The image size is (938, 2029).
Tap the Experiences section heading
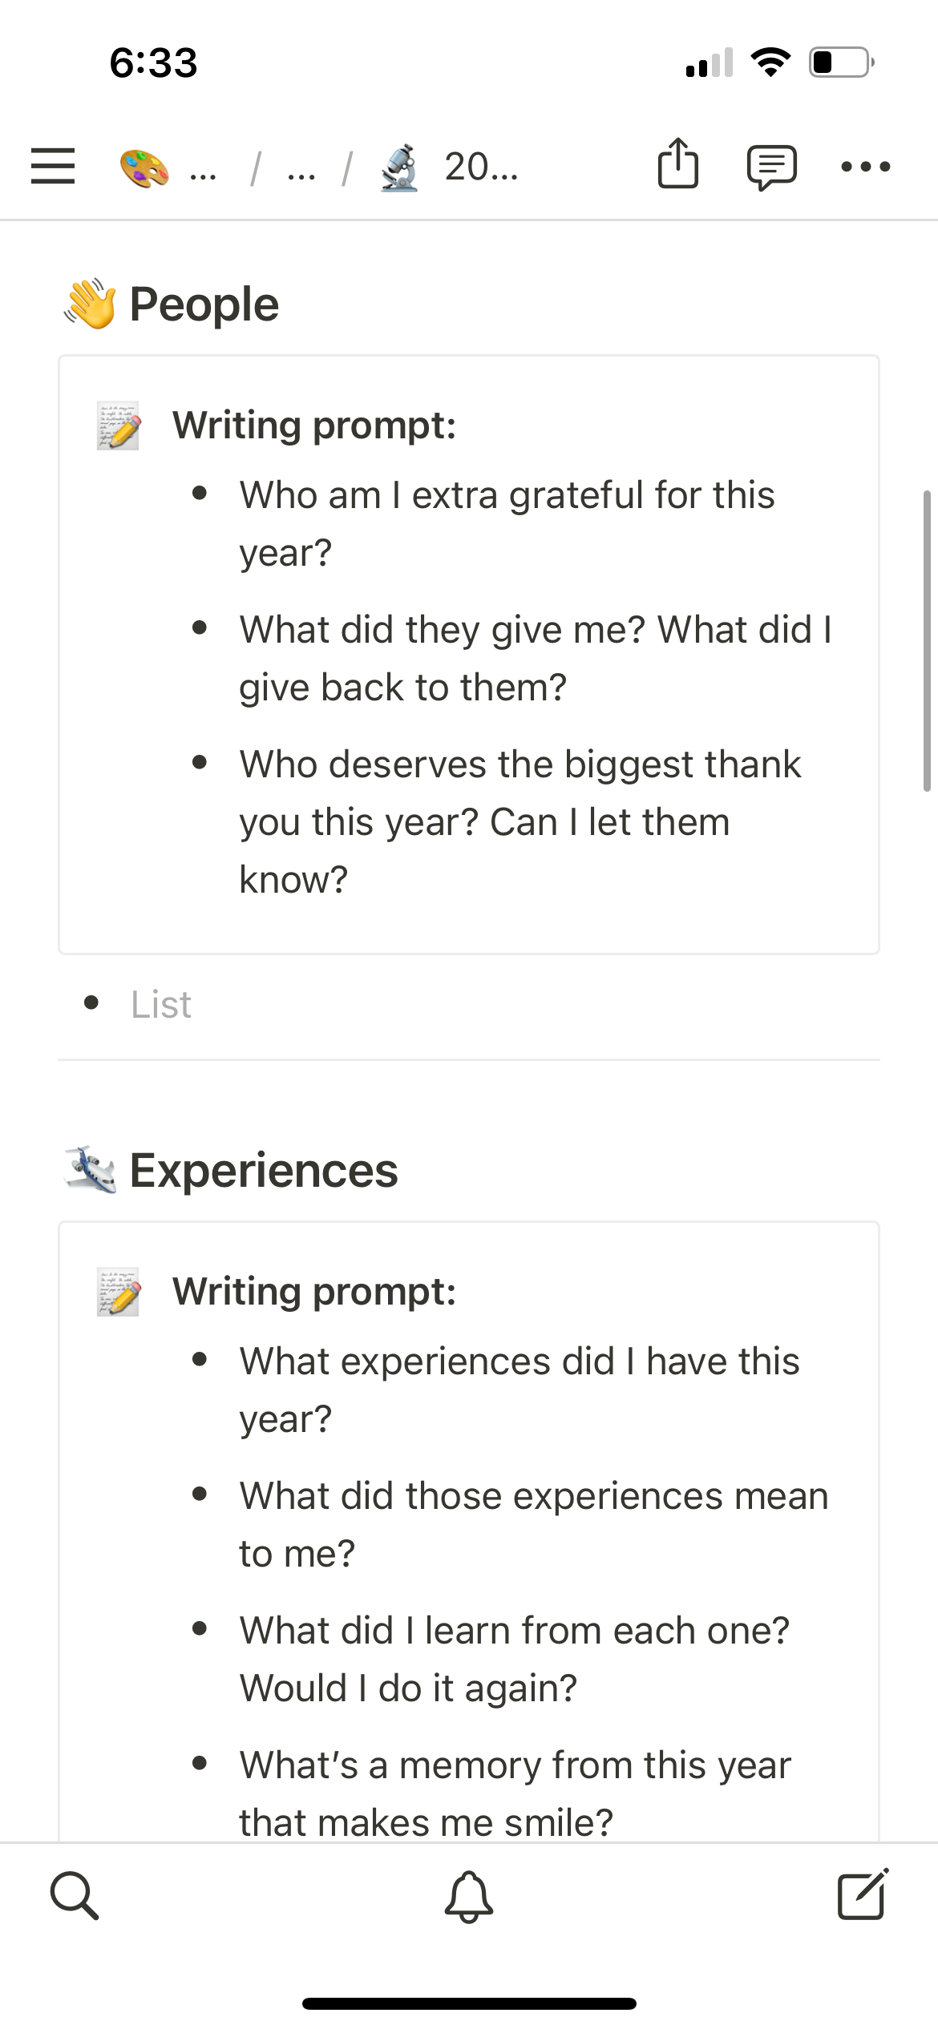263,1171
